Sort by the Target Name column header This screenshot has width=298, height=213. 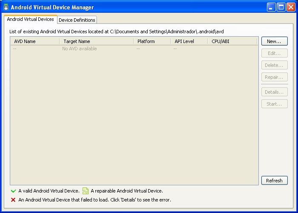click(97, 41)
